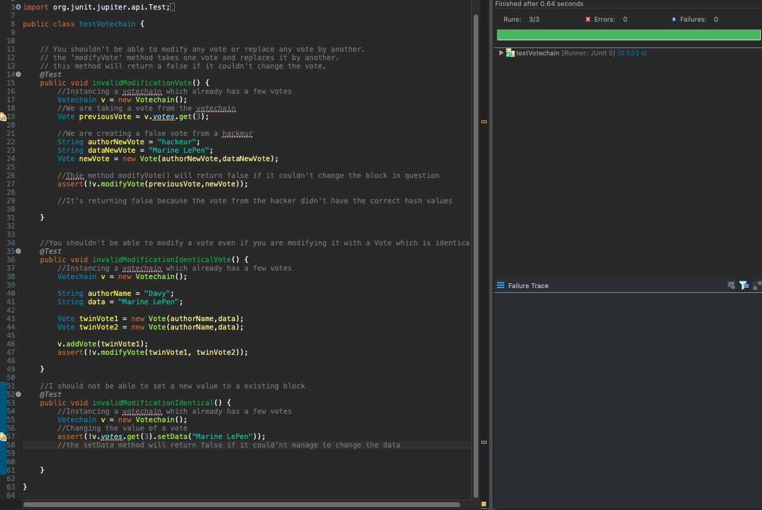The width and height of the screenshot is (762, 510).
Task: Collapse the invalidModificationIdenticalVote method at line 35
Action: tap(18, 251)
